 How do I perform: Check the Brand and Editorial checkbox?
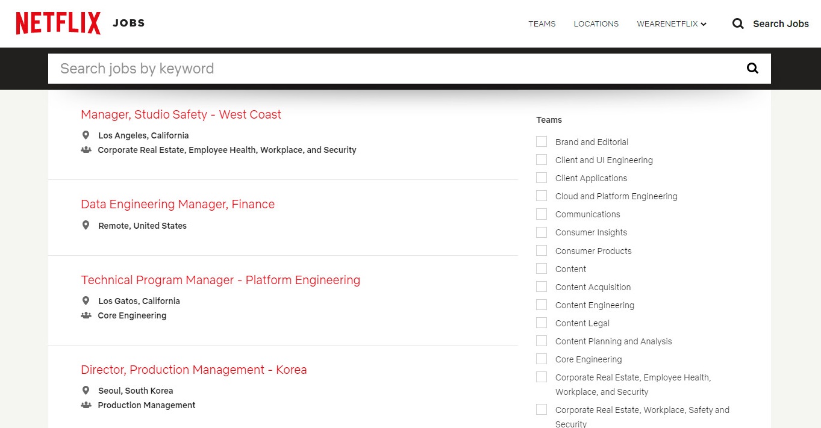coord(542,142)
